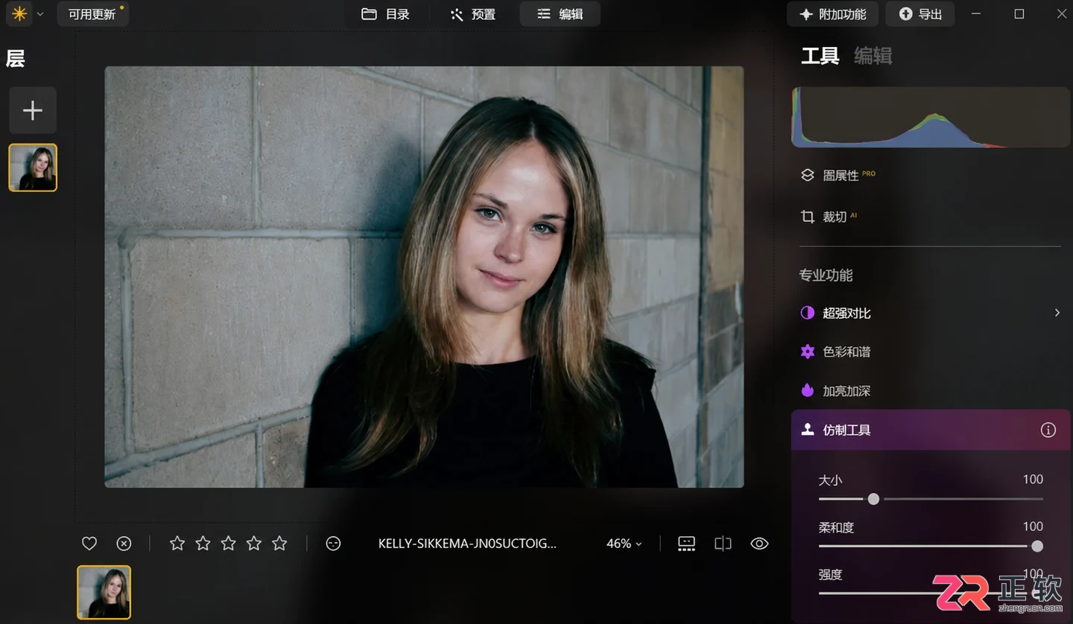Switch to the 目录 catalog tab
1073x624 pixels.
(x=385, y=14)
